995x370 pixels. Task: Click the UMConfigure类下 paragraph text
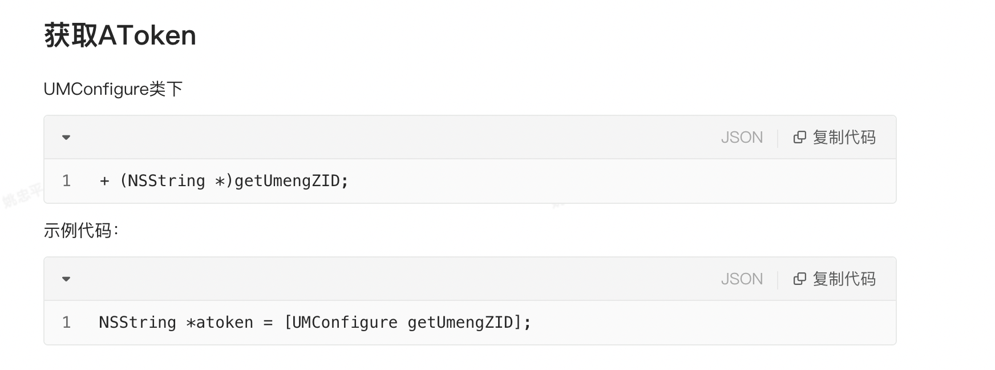[113, 89]
